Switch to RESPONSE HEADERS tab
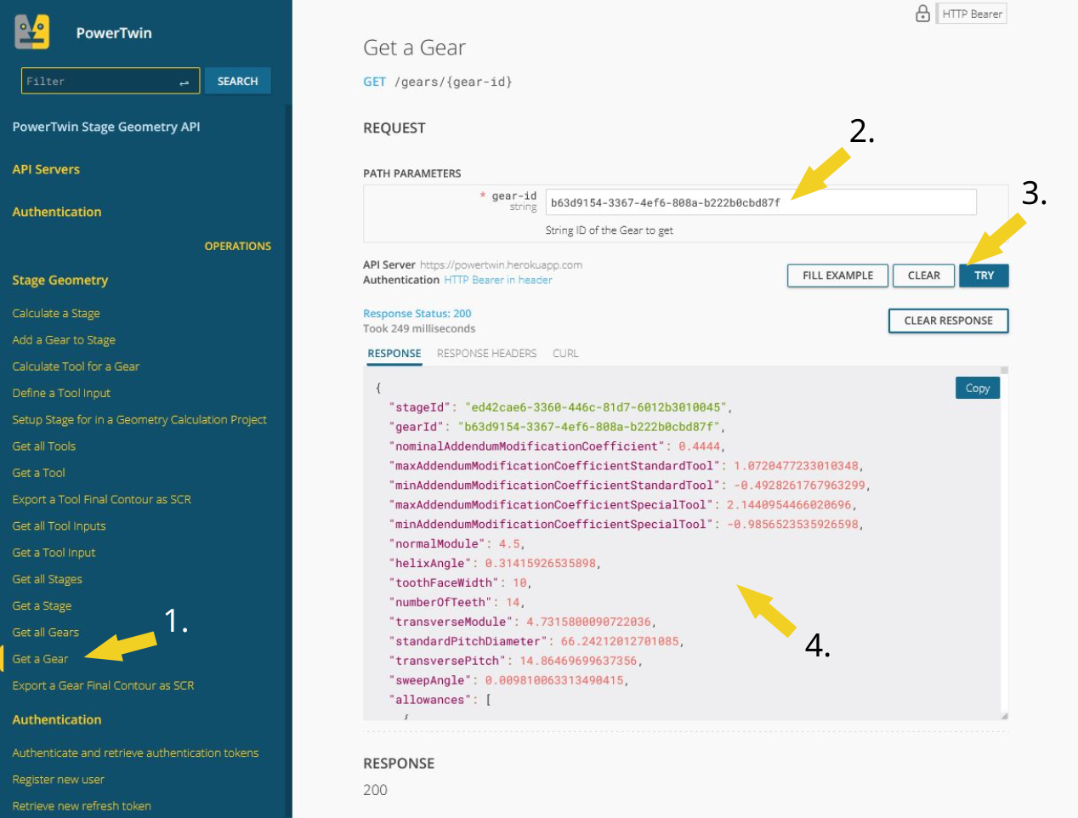This screenshot has width=1078, height=818. point(486,354)
